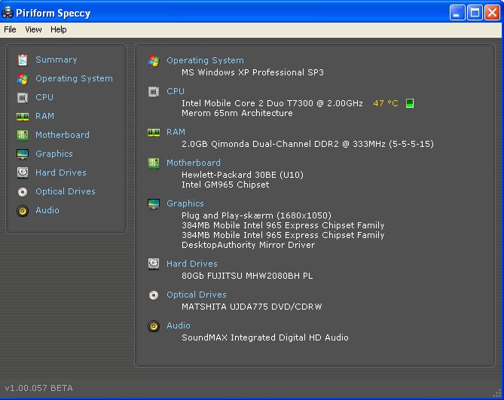504x400 pixels.
Task: Open Operating System section from sidebar
Action: tap(74, 78)
